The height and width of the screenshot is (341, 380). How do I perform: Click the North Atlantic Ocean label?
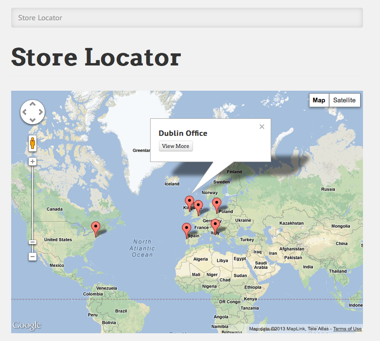click(x=142, y=248)
